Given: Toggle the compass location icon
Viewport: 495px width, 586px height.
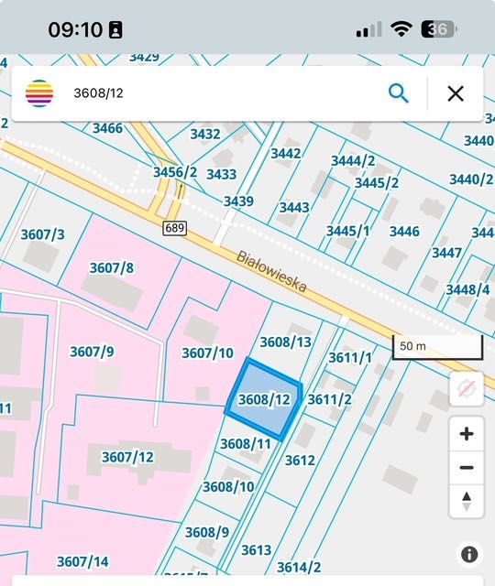Looking at the screenshot, I should [x=467, y=389].
